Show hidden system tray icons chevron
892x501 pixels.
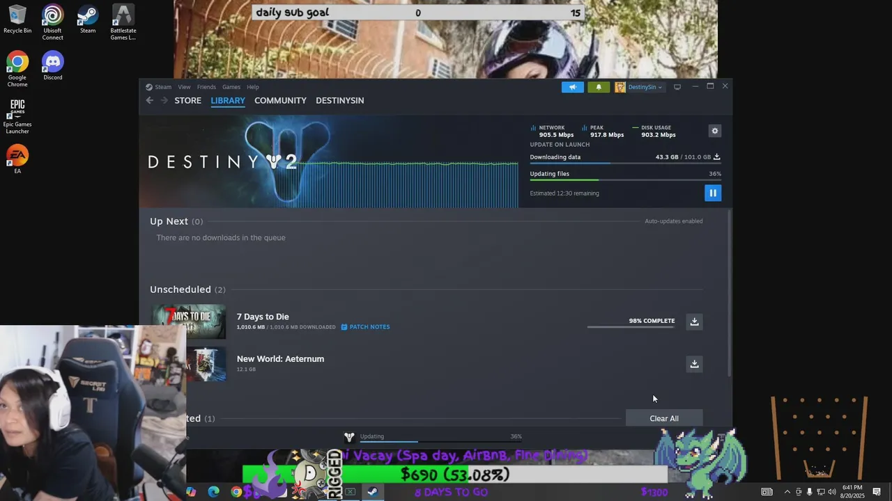tap(787, 492)
